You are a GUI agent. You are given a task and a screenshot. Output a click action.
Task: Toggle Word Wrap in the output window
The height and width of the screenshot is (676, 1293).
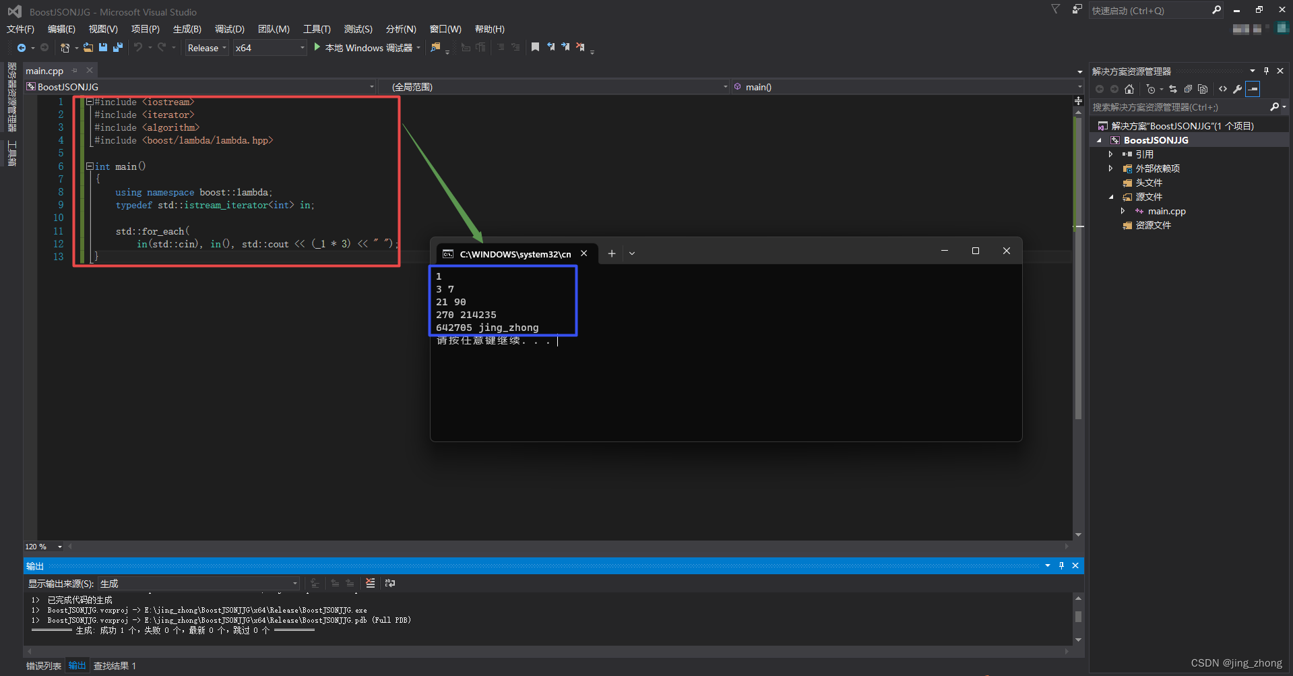[389, 583]
